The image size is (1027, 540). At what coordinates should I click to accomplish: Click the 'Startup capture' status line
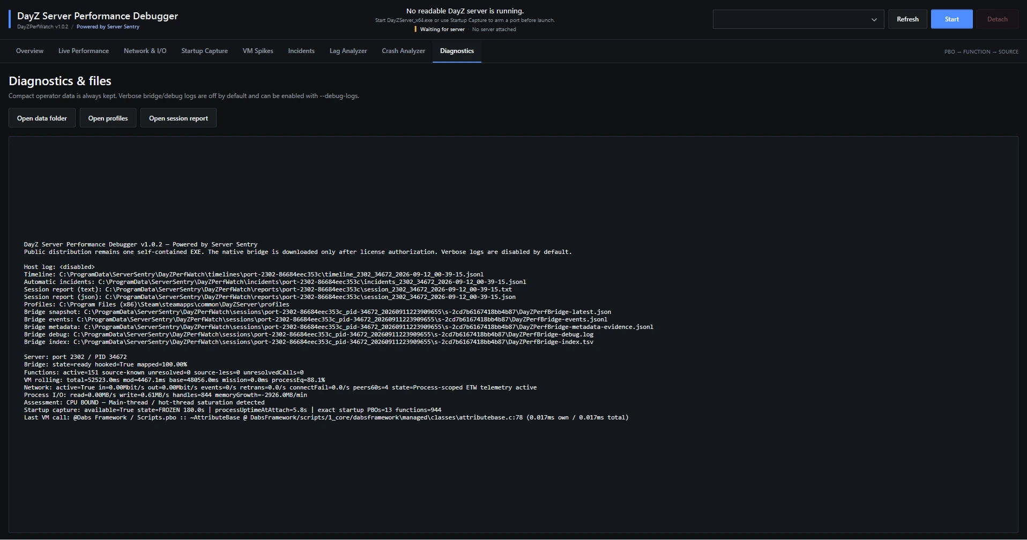pyautogui.click(x=233, y=410)
